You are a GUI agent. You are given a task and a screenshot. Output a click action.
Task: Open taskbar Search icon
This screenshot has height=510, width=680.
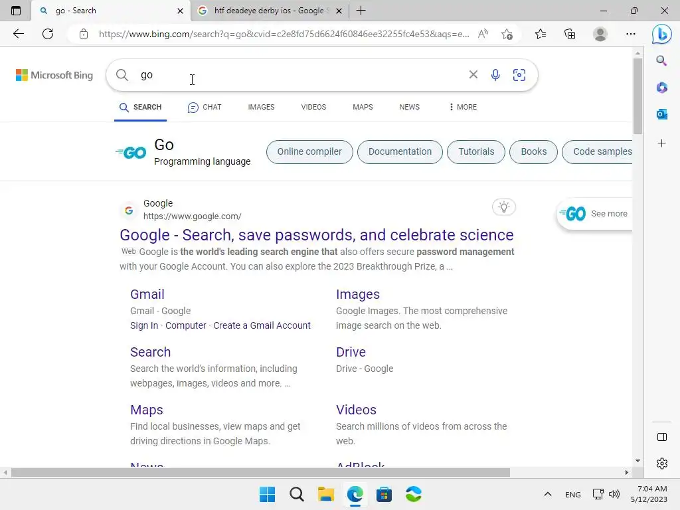pos(297,494)
